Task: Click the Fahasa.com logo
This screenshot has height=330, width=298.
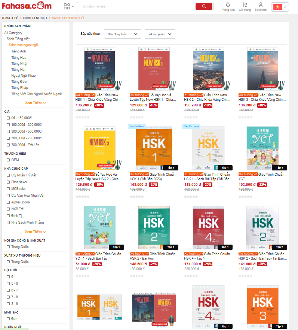Action: click(x=27, y=6)
